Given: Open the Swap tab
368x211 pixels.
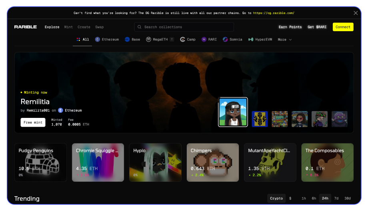Looking at the screenshot, I should point(99,27).
